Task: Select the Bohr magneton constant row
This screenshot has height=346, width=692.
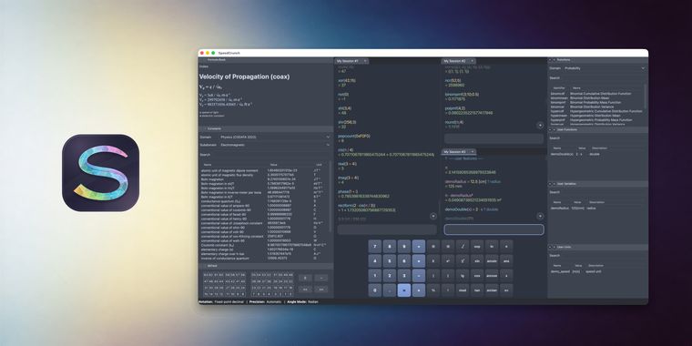Action: pos(264,179)
